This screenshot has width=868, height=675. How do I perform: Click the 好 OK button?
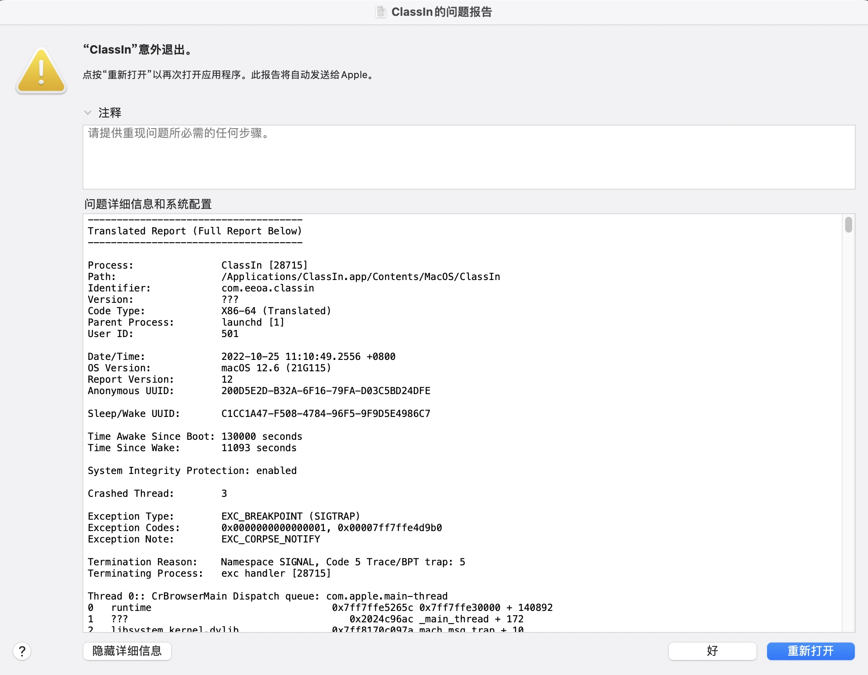(x=712, y=651)
